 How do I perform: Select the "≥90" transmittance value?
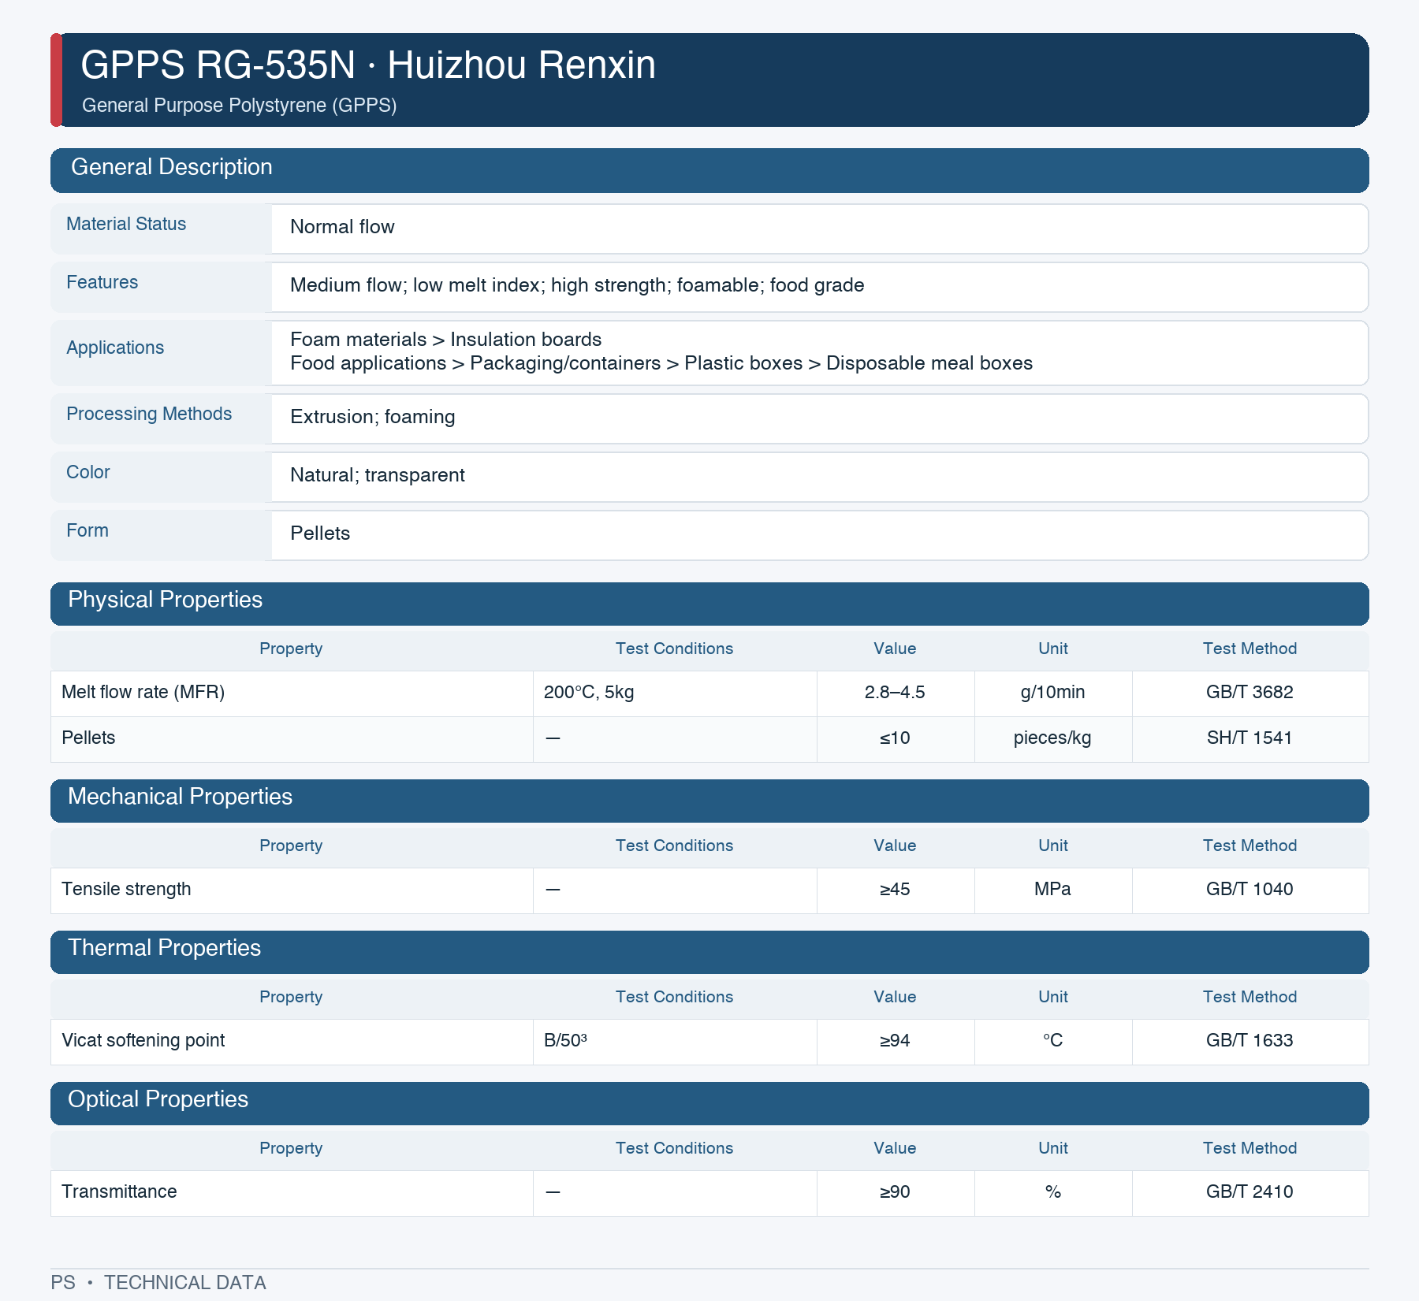(x=895, y=1192)
